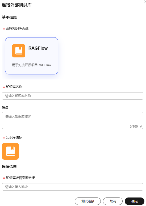Click the orange book icon in RAGFlow card
The width and height of the screenshot is (146, 206).
19,51
